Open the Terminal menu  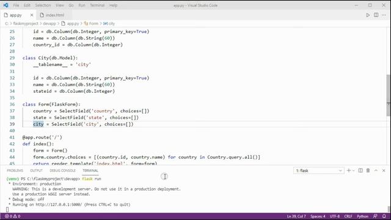point(97,5)
